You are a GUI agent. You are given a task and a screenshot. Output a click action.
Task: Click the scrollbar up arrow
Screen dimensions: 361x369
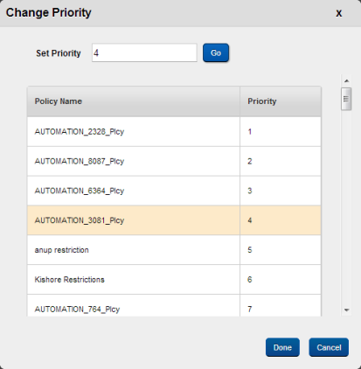click(346, 80)
